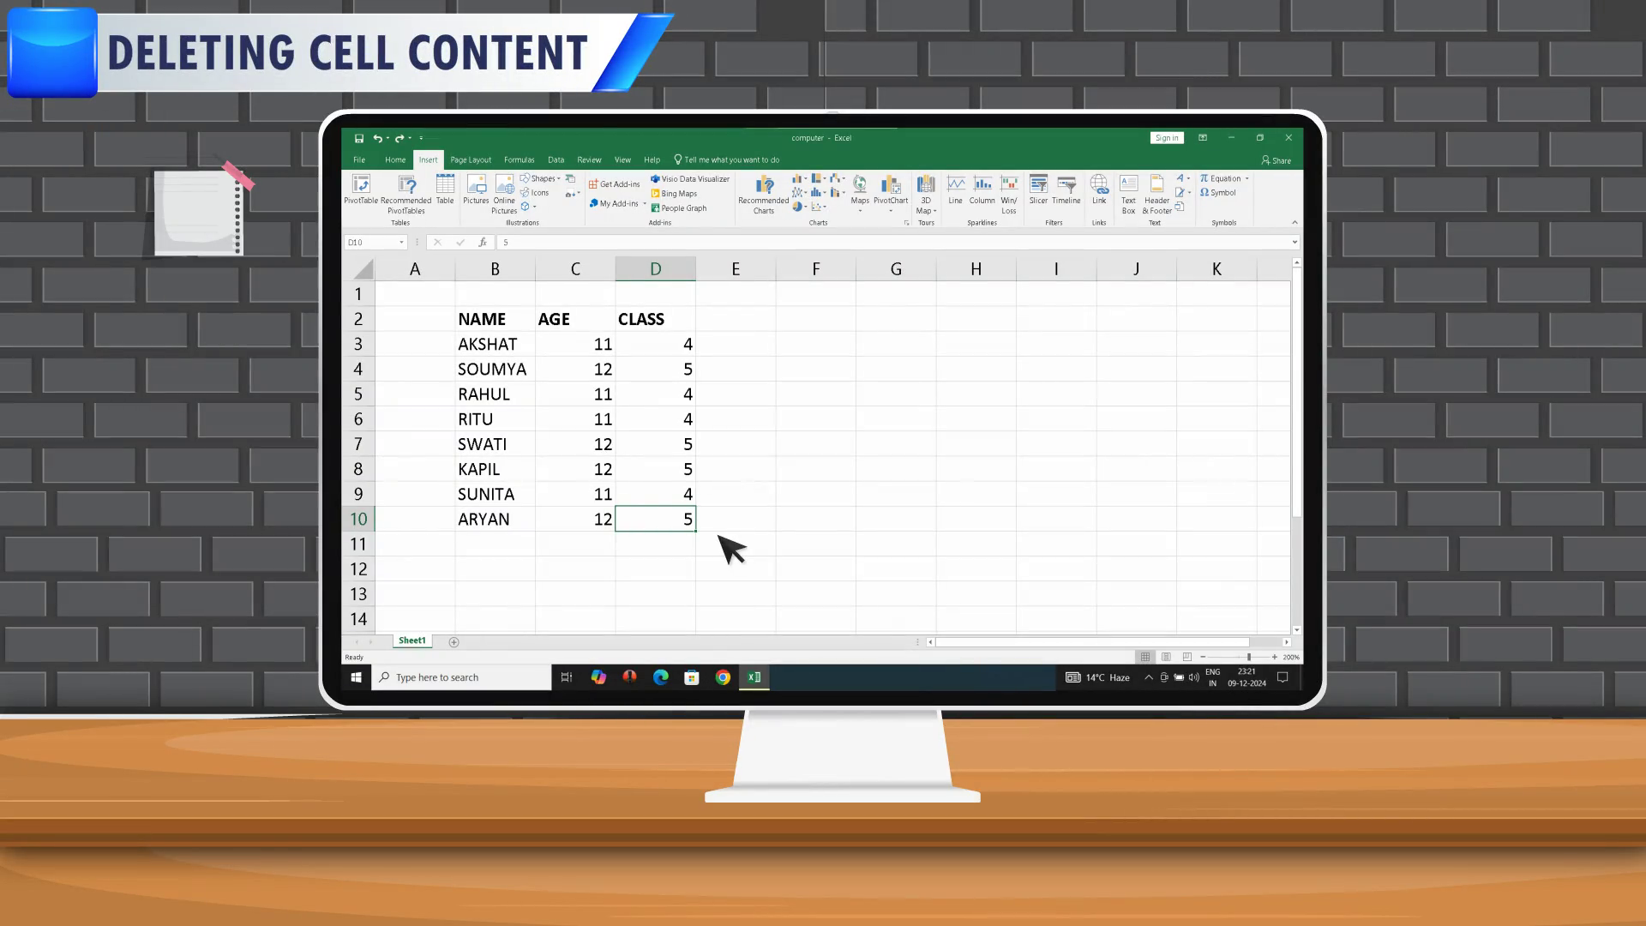Image resolution: width=1646 pixels, height=926 pixels.
Task: Expand the Equation dropdown
Action: (1247, 178)
